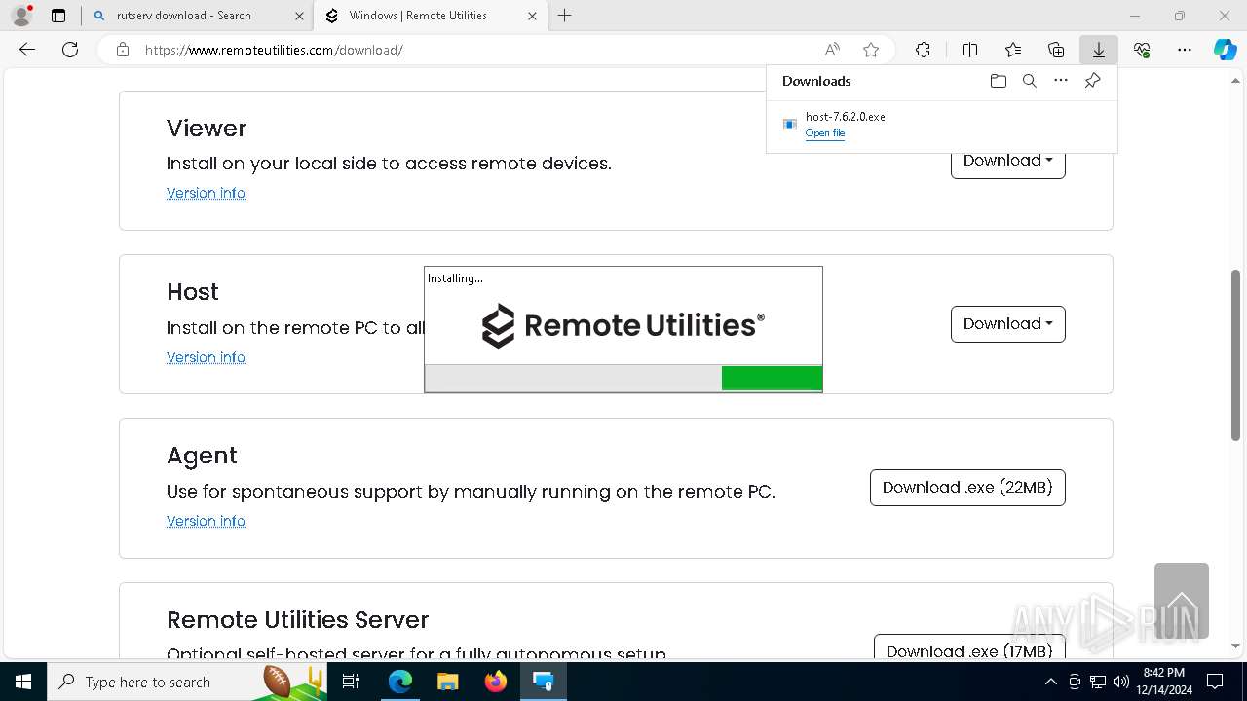Open the volume control tray icon
Image resolution: width=1247 pixels, height=701 pixels.
click(x=1120, y=682)
